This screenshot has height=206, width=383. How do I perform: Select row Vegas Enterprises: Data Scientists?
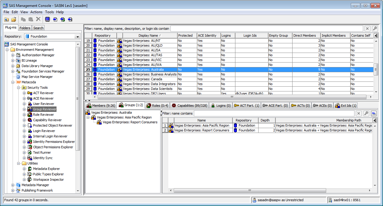coord(229,89)
